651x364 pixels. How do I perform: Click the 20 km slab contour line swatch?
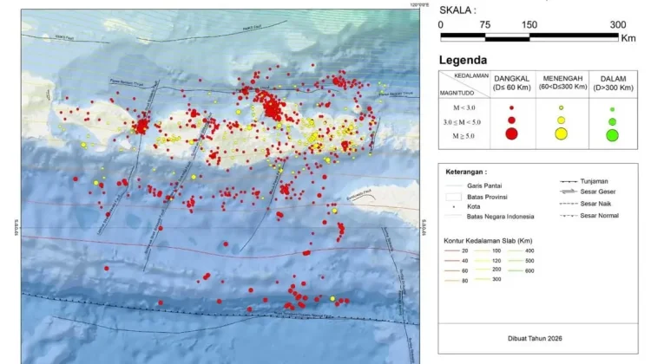click(x=451, y=250)
